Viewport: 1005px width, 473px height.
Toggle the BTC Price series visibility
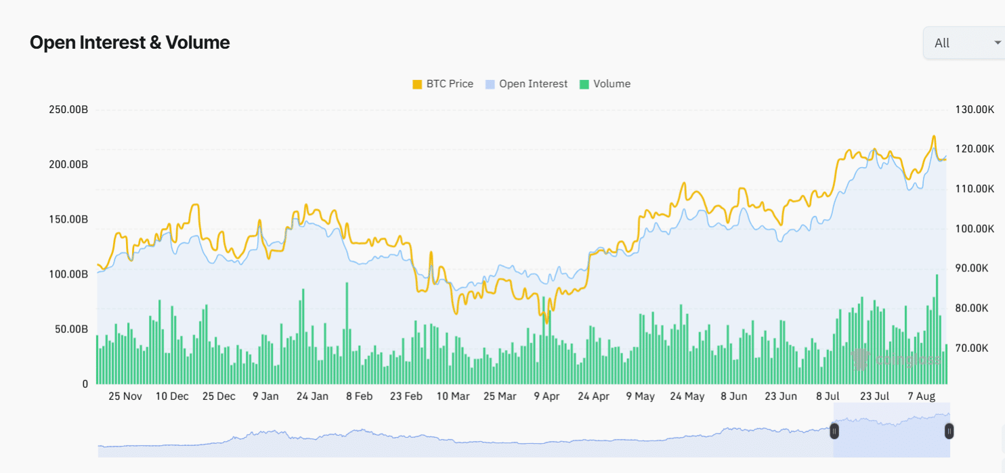coord(442,83)
